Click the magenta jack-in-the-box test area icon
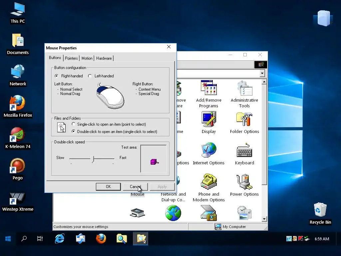The image size is (341, 256). tap(155, 162)
